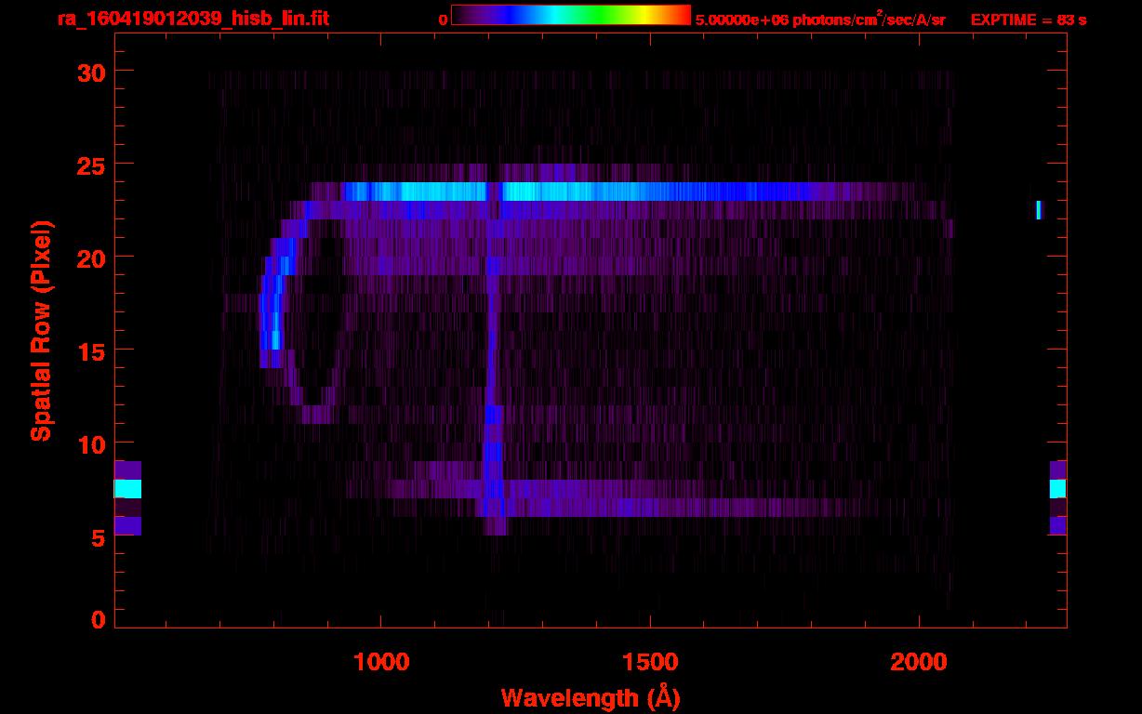Click the Spatial Row (Pixel) y-axis title
Viewport: 1142px width, 714px height.
[x=42, y=330]
